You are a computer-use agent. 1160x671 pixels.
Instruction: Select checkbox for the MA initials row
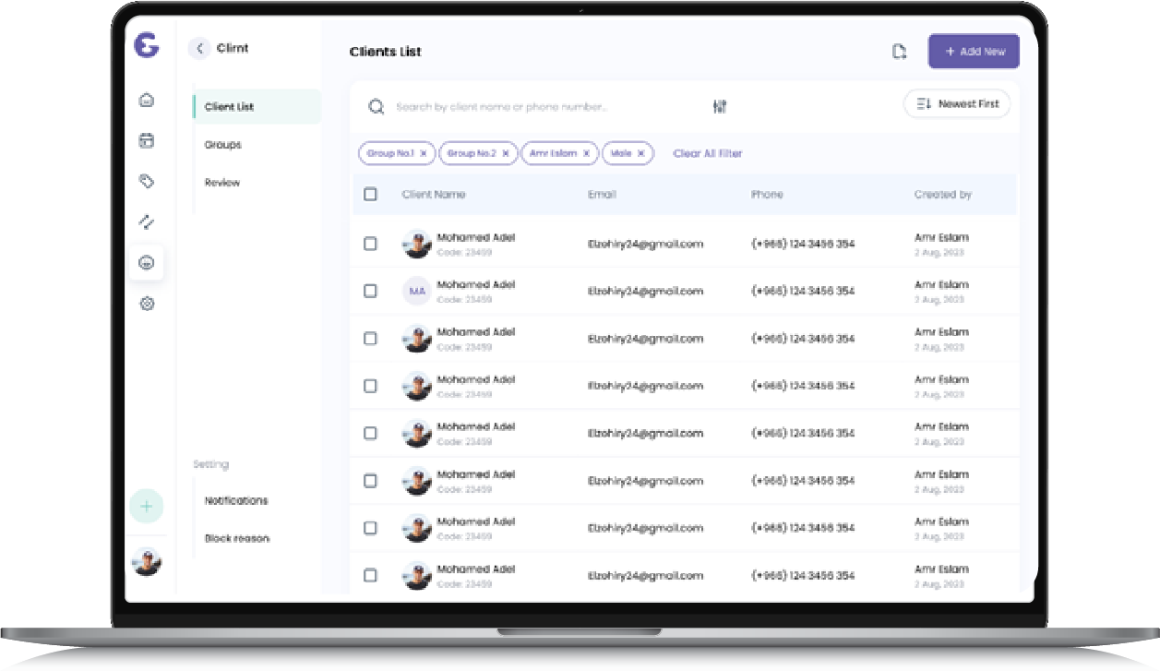click(370, 291)
